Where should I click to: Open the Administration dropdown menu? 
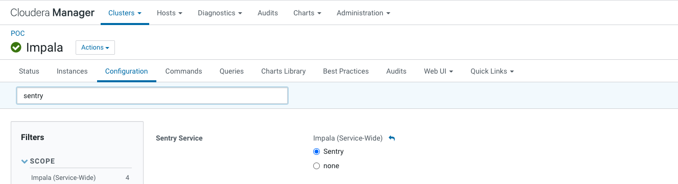tap(363, 13)
